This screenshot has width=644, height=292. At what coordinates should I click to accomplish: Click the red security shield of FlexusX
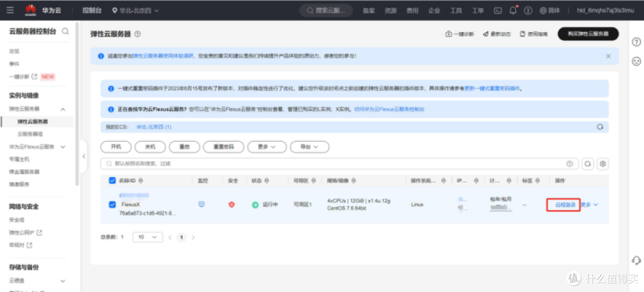[231, 204]
